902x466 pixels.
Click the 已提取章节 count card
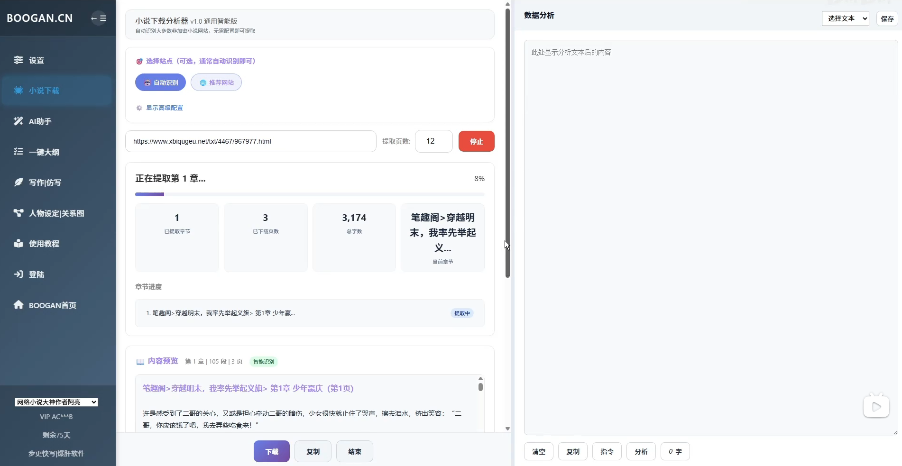coord(177,238)
